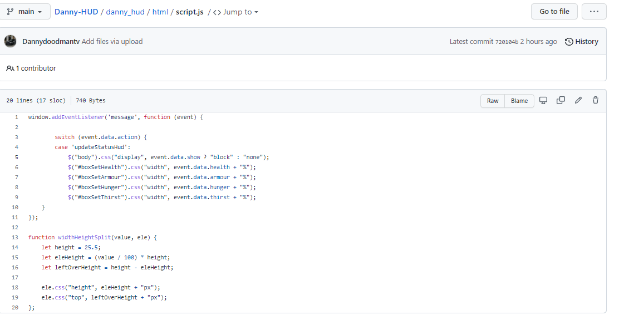Open file in GitHub Desktop icon
The image size is (629, 325).
click(543, 101)
